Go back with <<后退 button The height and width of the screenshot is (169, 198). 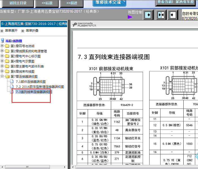tap(47, 3)
